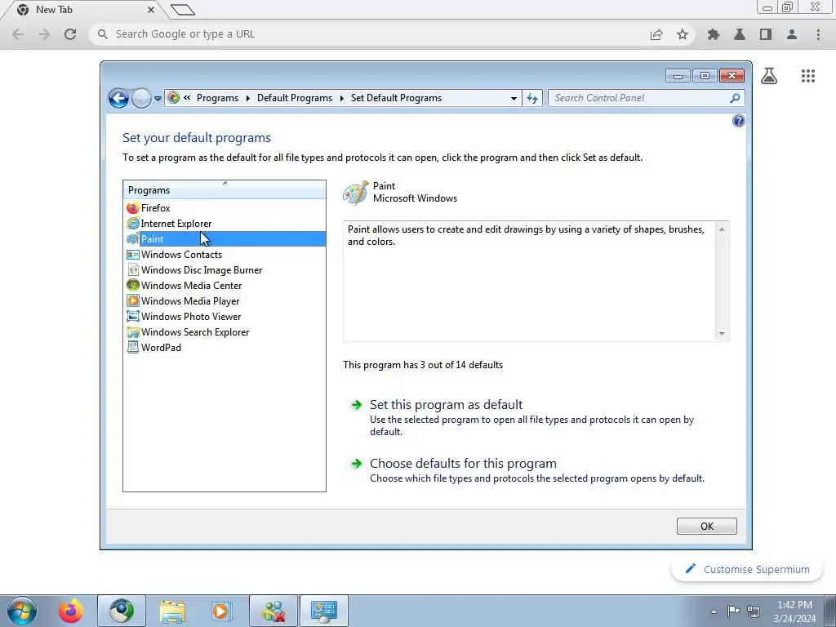Open Firefox from the taskbar
The height and width of the screenshot is (627, 836).
71,611
